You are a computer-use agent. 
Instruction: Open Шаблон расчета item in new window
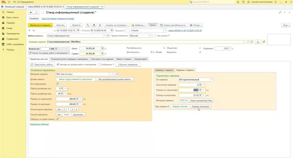point(108,36)
